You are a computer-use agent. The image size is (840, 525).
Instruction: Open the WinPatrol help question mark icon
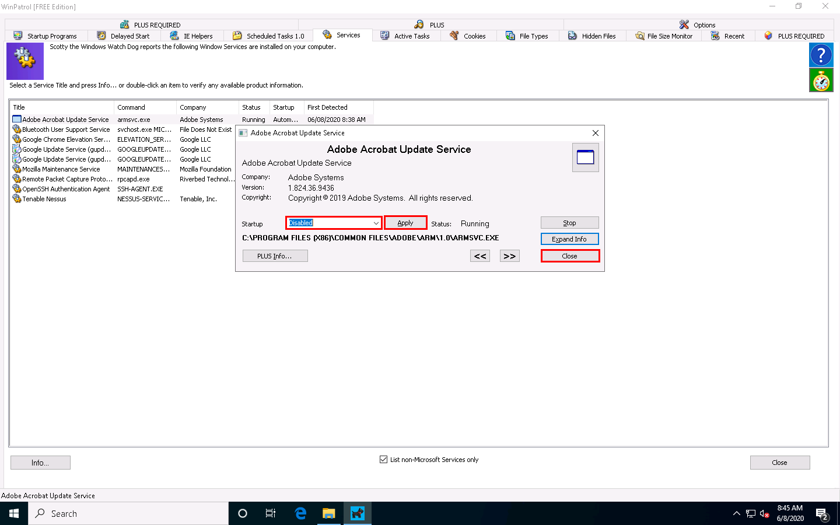click(x=821, y=55)
